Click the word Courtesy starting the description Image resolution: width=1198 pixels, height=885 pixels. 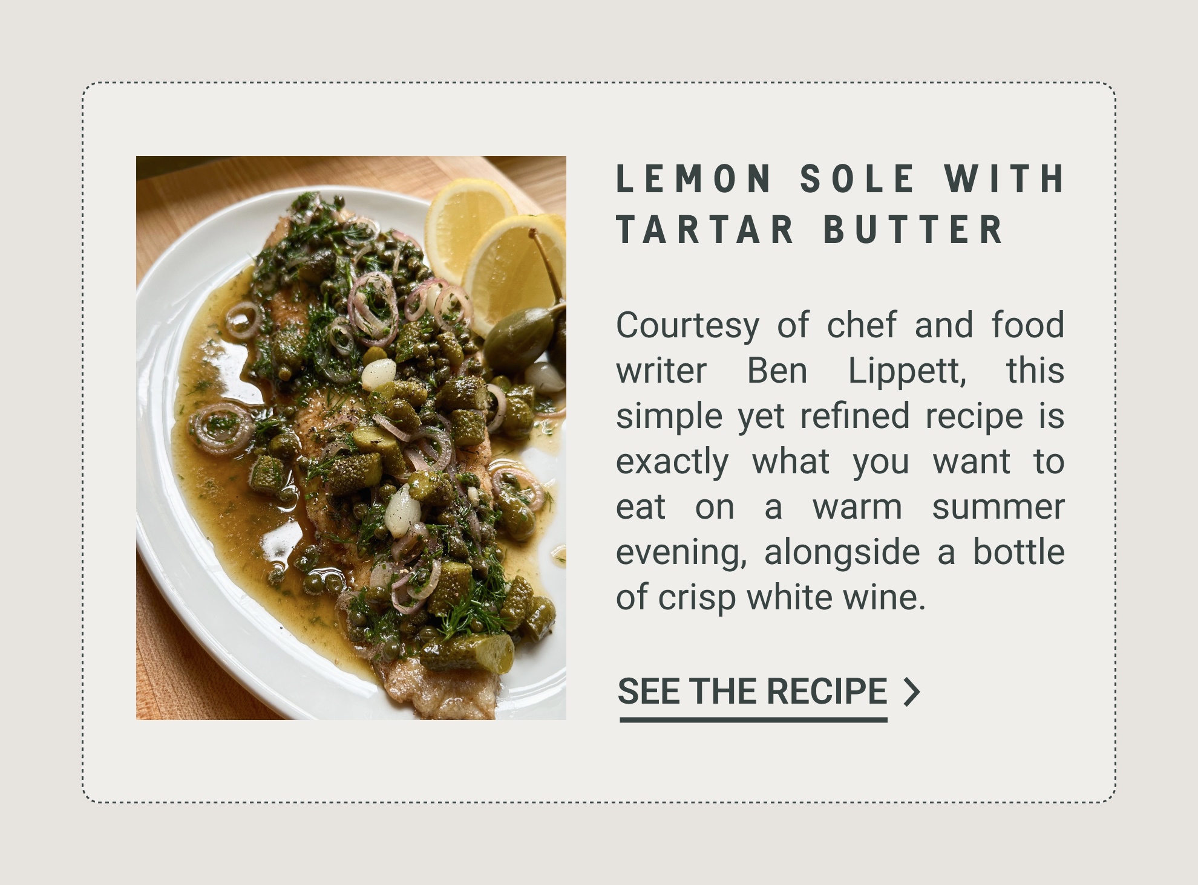687,325
